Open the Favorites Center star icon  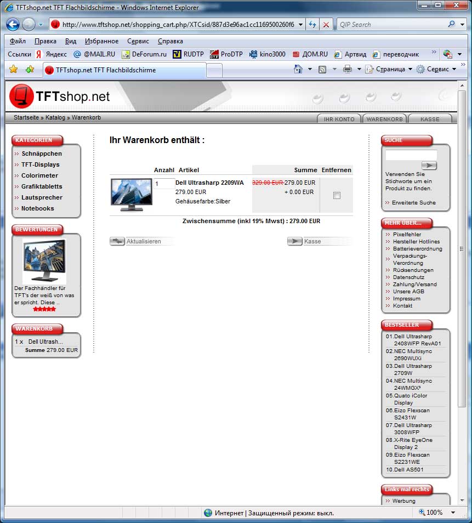pyautogui.click(x=13, y=69)
